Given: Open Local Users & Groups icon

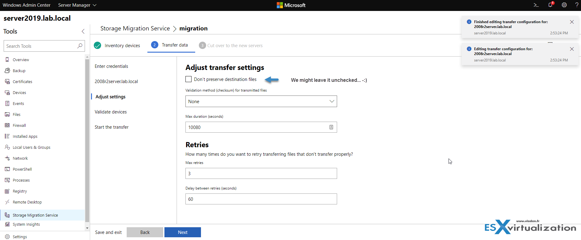Looking at the screenshot, I should pyautogui.click(x=7, y=147).
